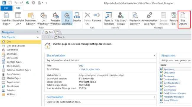
Task: Collapse the Site Information panel
Action: pos(154,56)
